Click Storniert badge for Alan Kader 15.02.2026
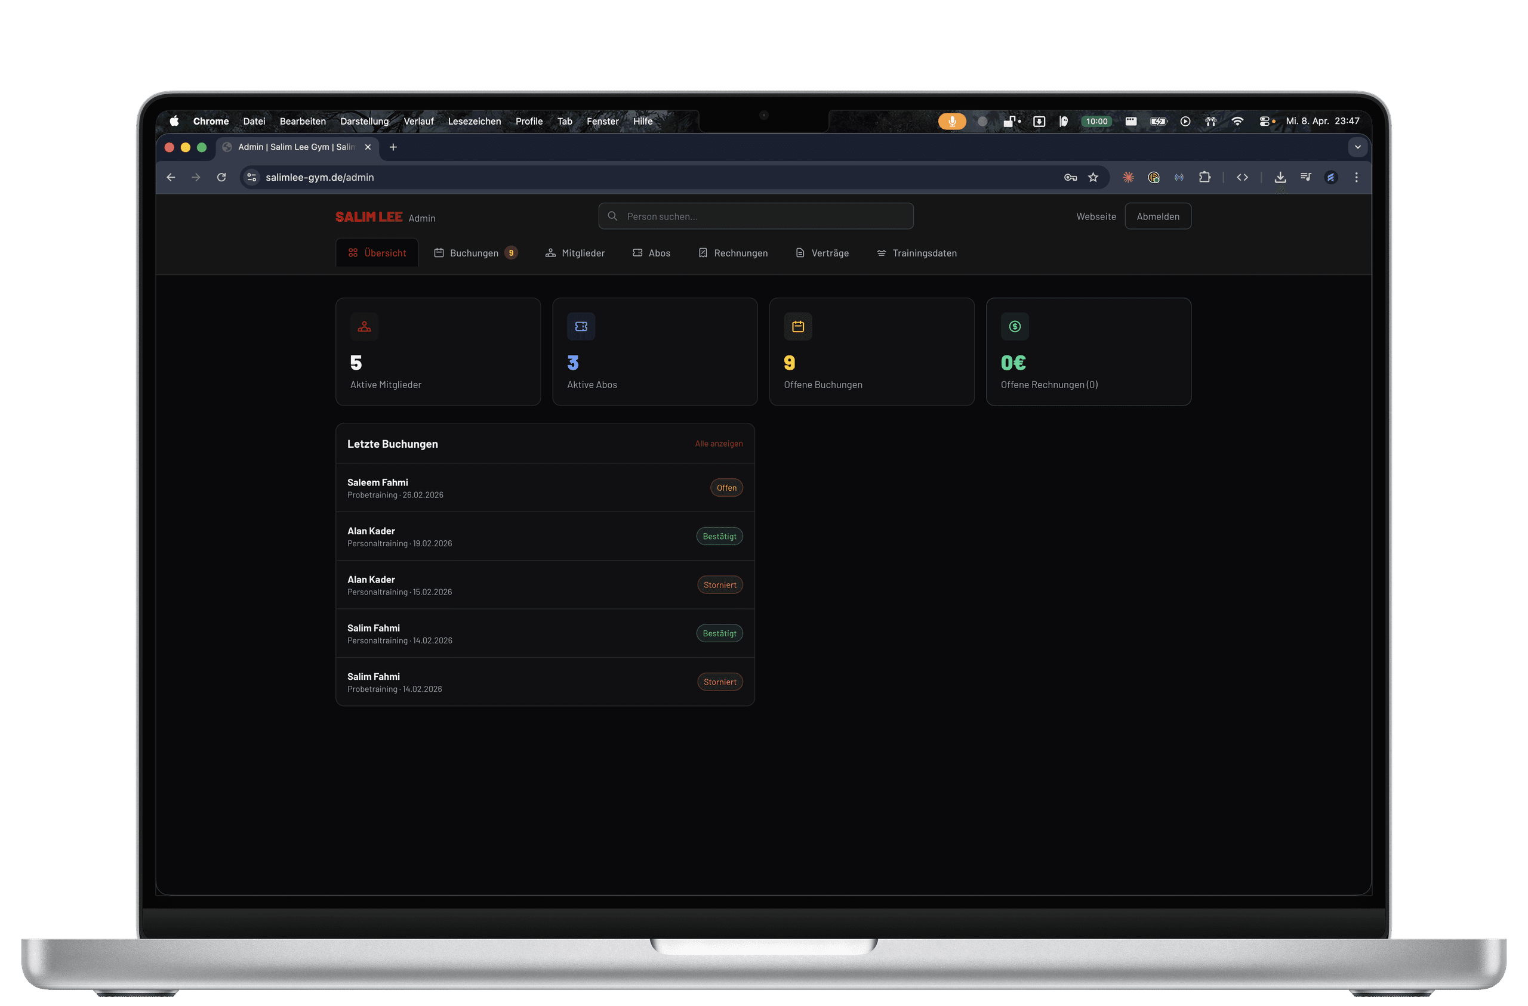1528x1006 pixels. coord(720,585)
